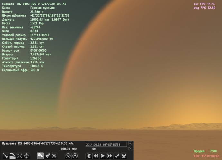Click the set current time icon
The width and height of the screenshot is (222, 160).
[124, 156]
